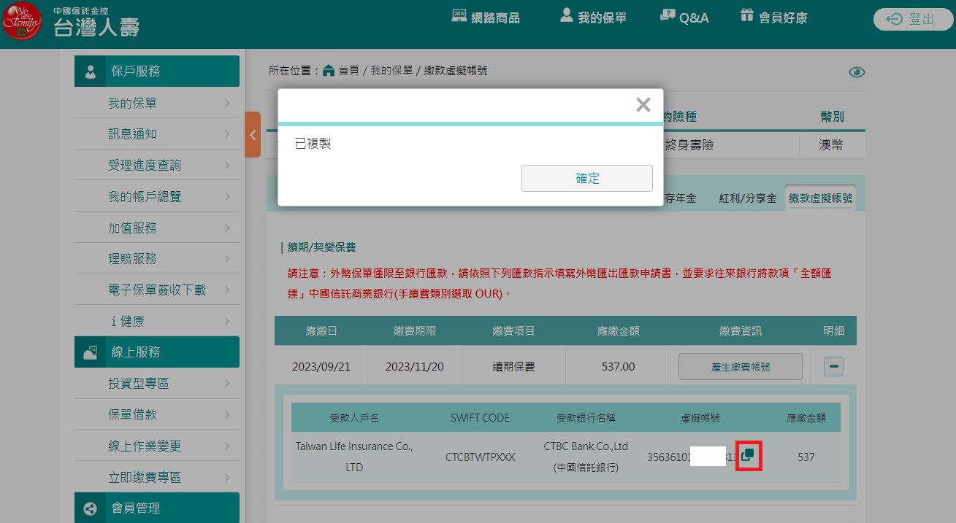956x523 pixels.
Task: Click the 保戶服務 person icon
Action: (x=91, y=71)
